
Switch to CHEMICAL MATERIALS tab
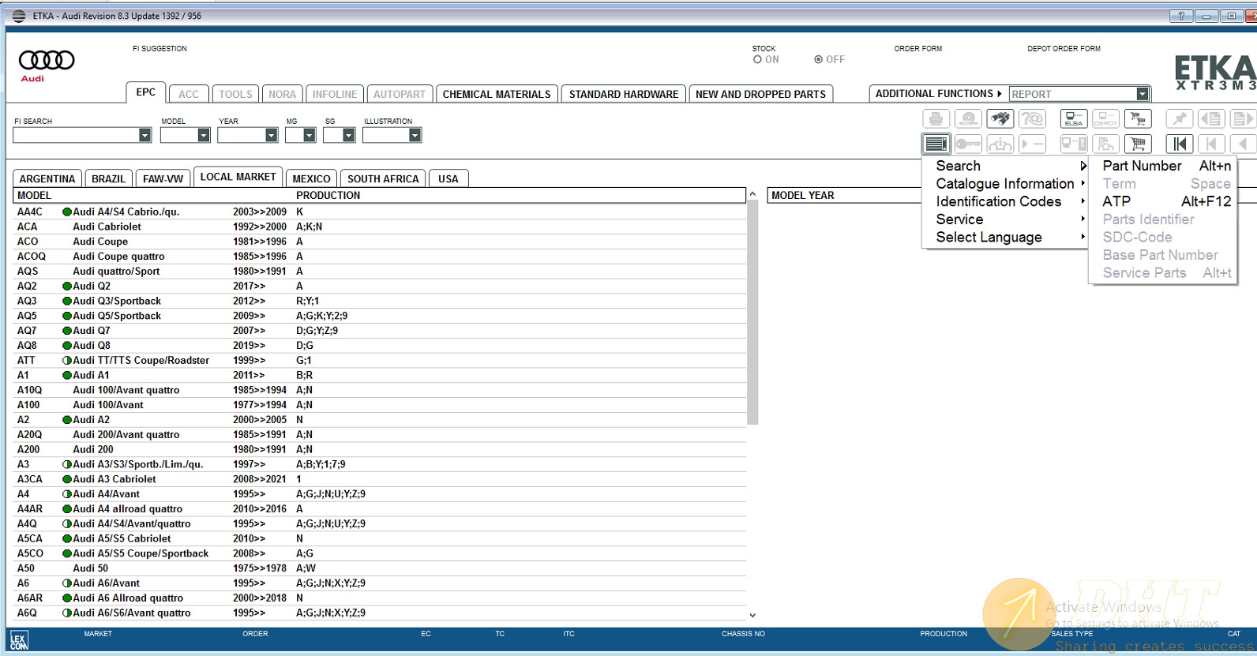[x=497, y=94]
